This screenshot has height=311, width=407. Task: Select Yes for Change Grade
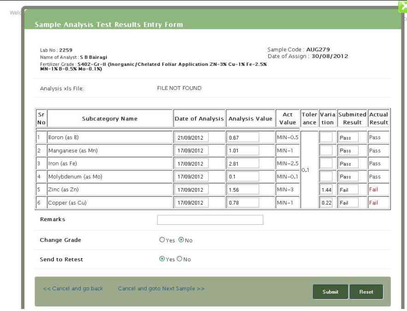162,240
